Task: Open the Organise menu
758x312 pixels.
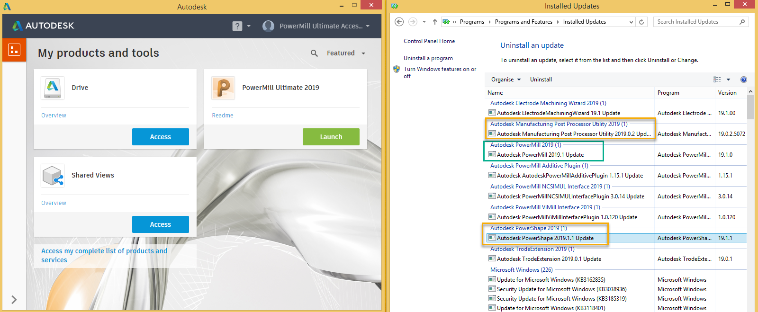Action: pyautogui.click(x=506, y=80)
